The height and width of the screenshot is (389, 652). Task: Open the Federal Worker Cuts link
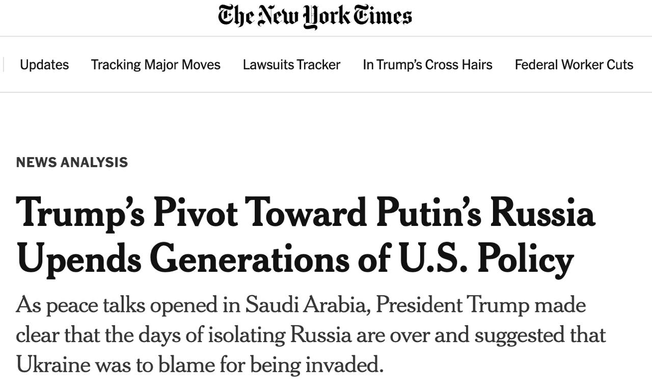pos(574,65)
